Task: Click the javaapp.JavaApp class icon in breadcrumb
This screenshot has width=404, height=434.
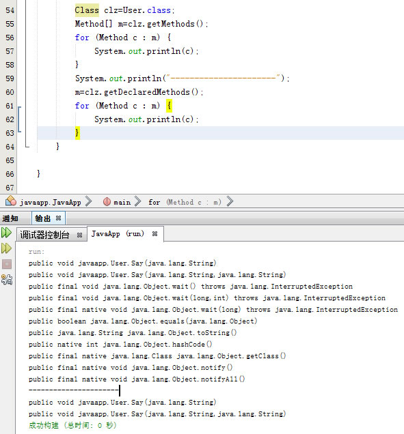Action: pos(11,201)
